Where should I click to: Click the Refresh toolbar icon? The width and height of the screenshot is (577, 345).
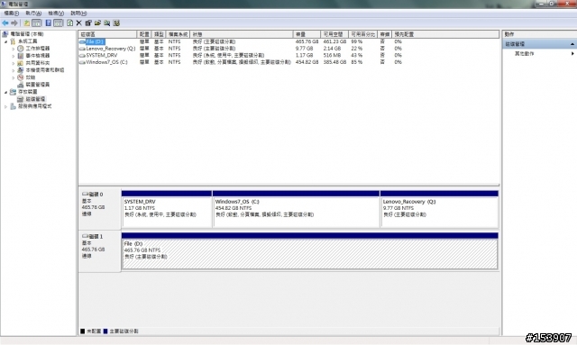pos(70,23)
